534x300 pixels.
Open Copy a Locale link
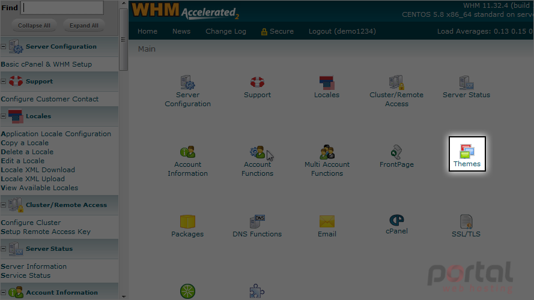coord(25,143)
